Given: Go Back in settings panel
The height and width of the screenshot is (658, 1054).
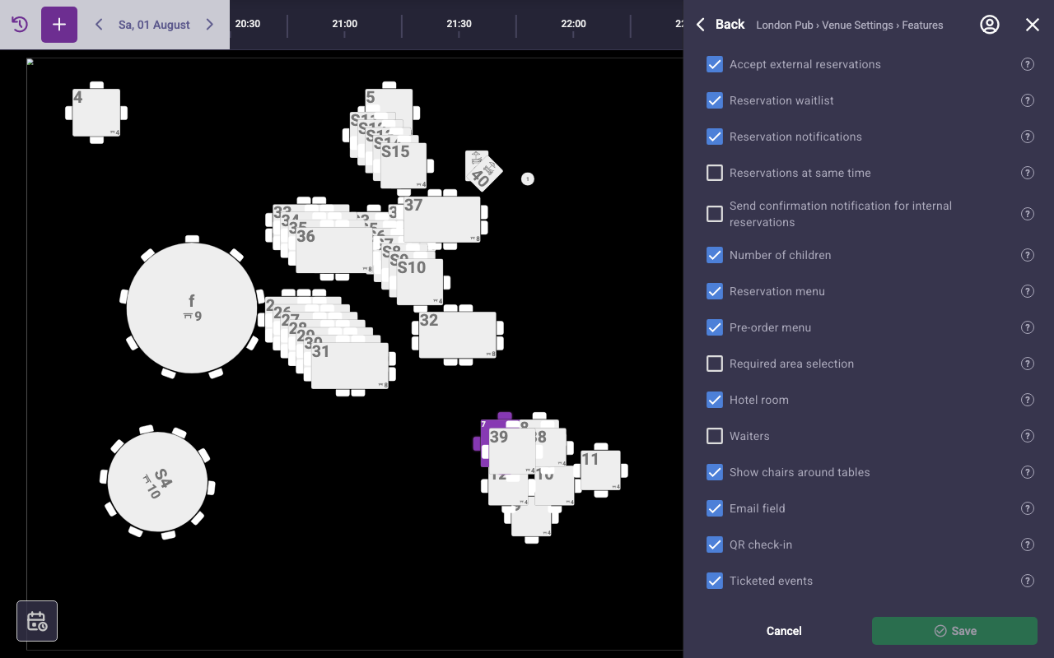Looking at the screenshot, I should (x=720, y=25).
